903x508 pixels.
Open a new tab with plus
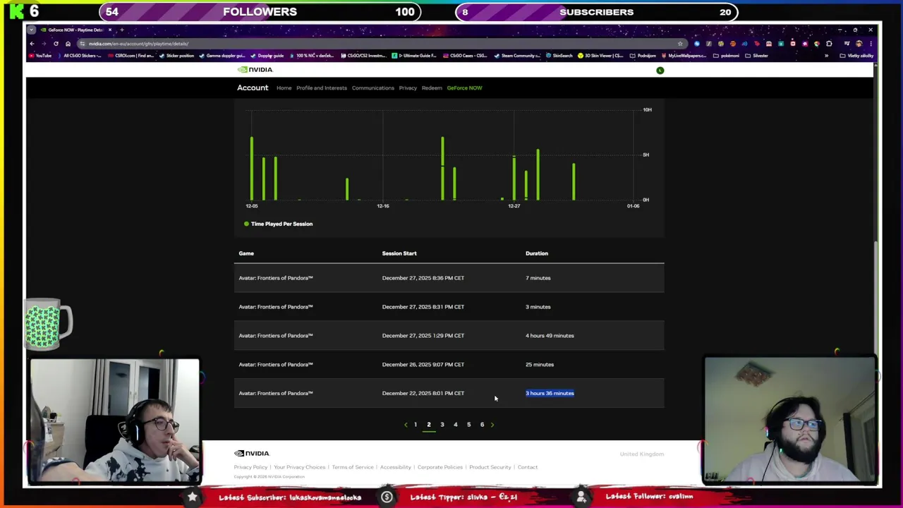(121, 30)
